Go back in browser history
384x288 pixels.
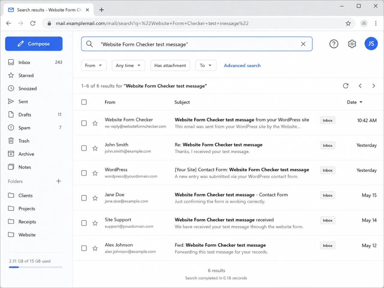point(9,23)
